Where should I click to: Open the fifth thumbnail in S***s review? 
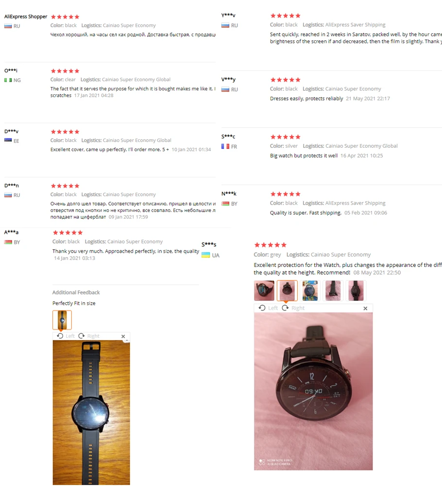point(356,291)
